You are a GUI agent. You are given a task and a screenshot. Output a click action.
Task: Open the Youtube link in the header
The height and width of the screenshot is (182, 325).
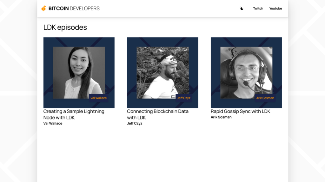click(x=275, y=9)
